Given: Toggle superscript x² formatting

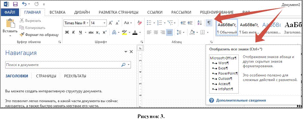Looking at the screenshot, I should tap(105, 32).
